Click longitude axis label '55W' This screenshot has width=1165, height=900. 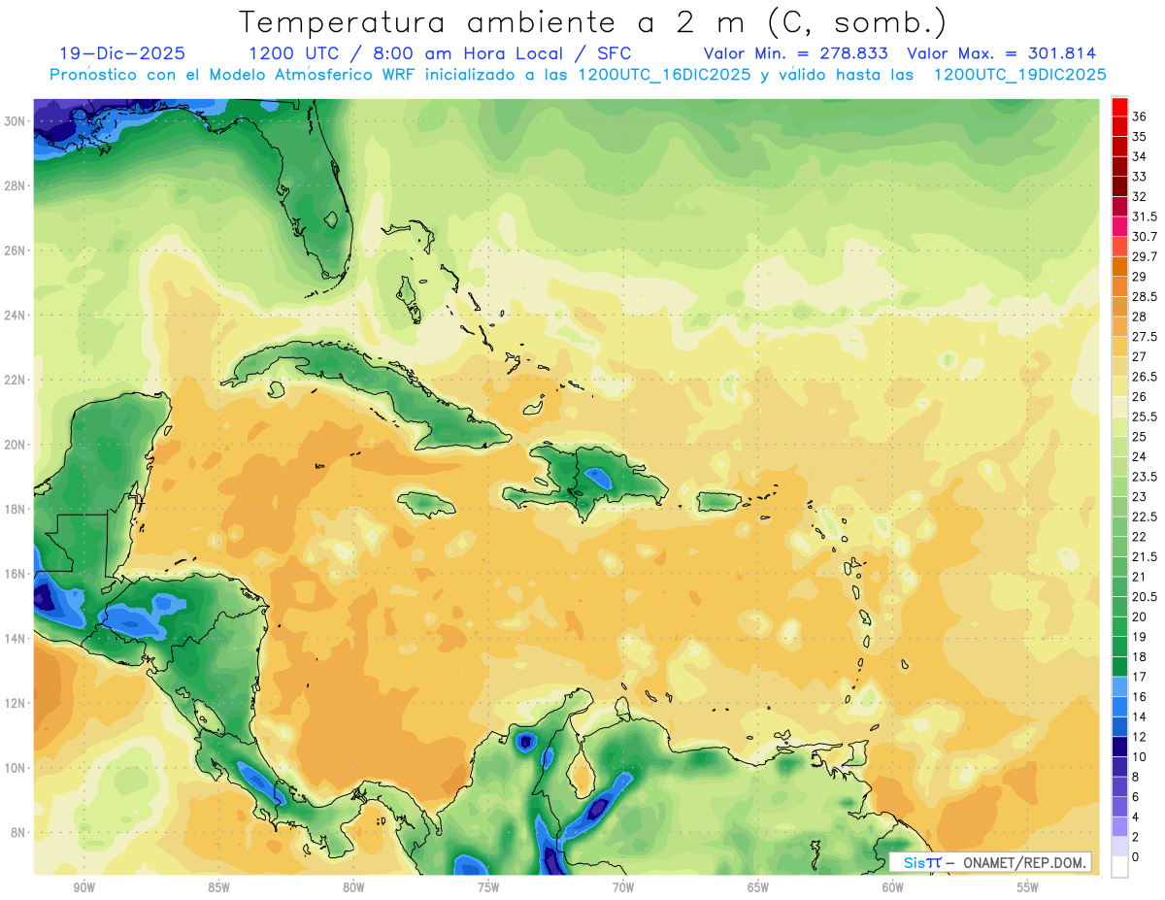click(x=1028, y=887)
